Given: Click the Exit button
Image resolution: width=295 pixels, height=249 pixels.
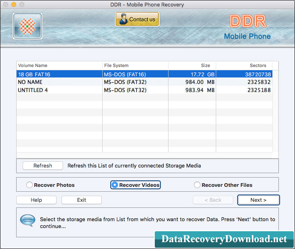Looking at the screenshot, I should coord(82,200).
